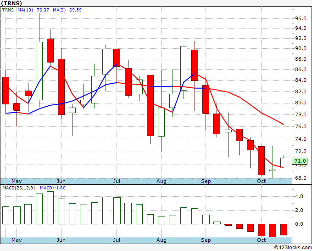Click the white May candle with wick above 96
312x251 pixels.
coord(39,71)
